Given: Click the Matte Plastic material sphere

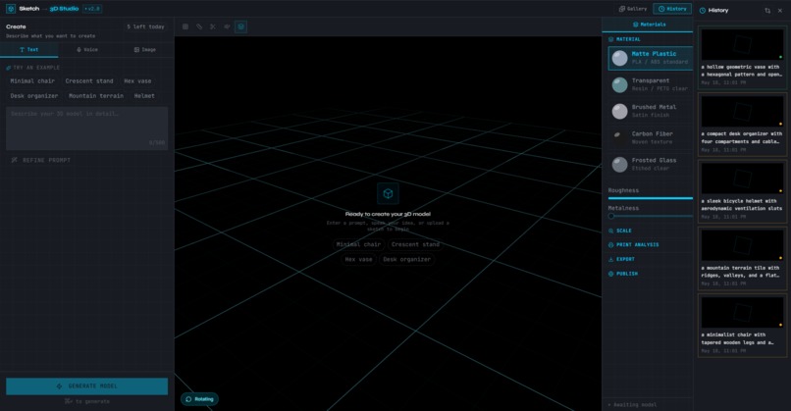Looking at the screenshot, I should point(619,58).
